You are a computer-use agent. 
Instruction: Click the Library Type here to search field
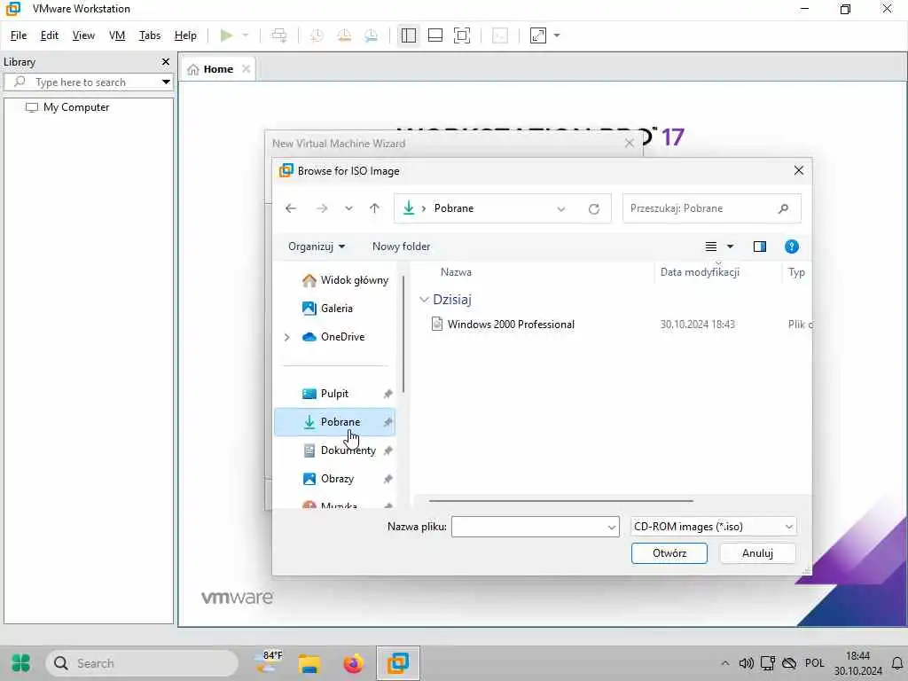[87, 82]
